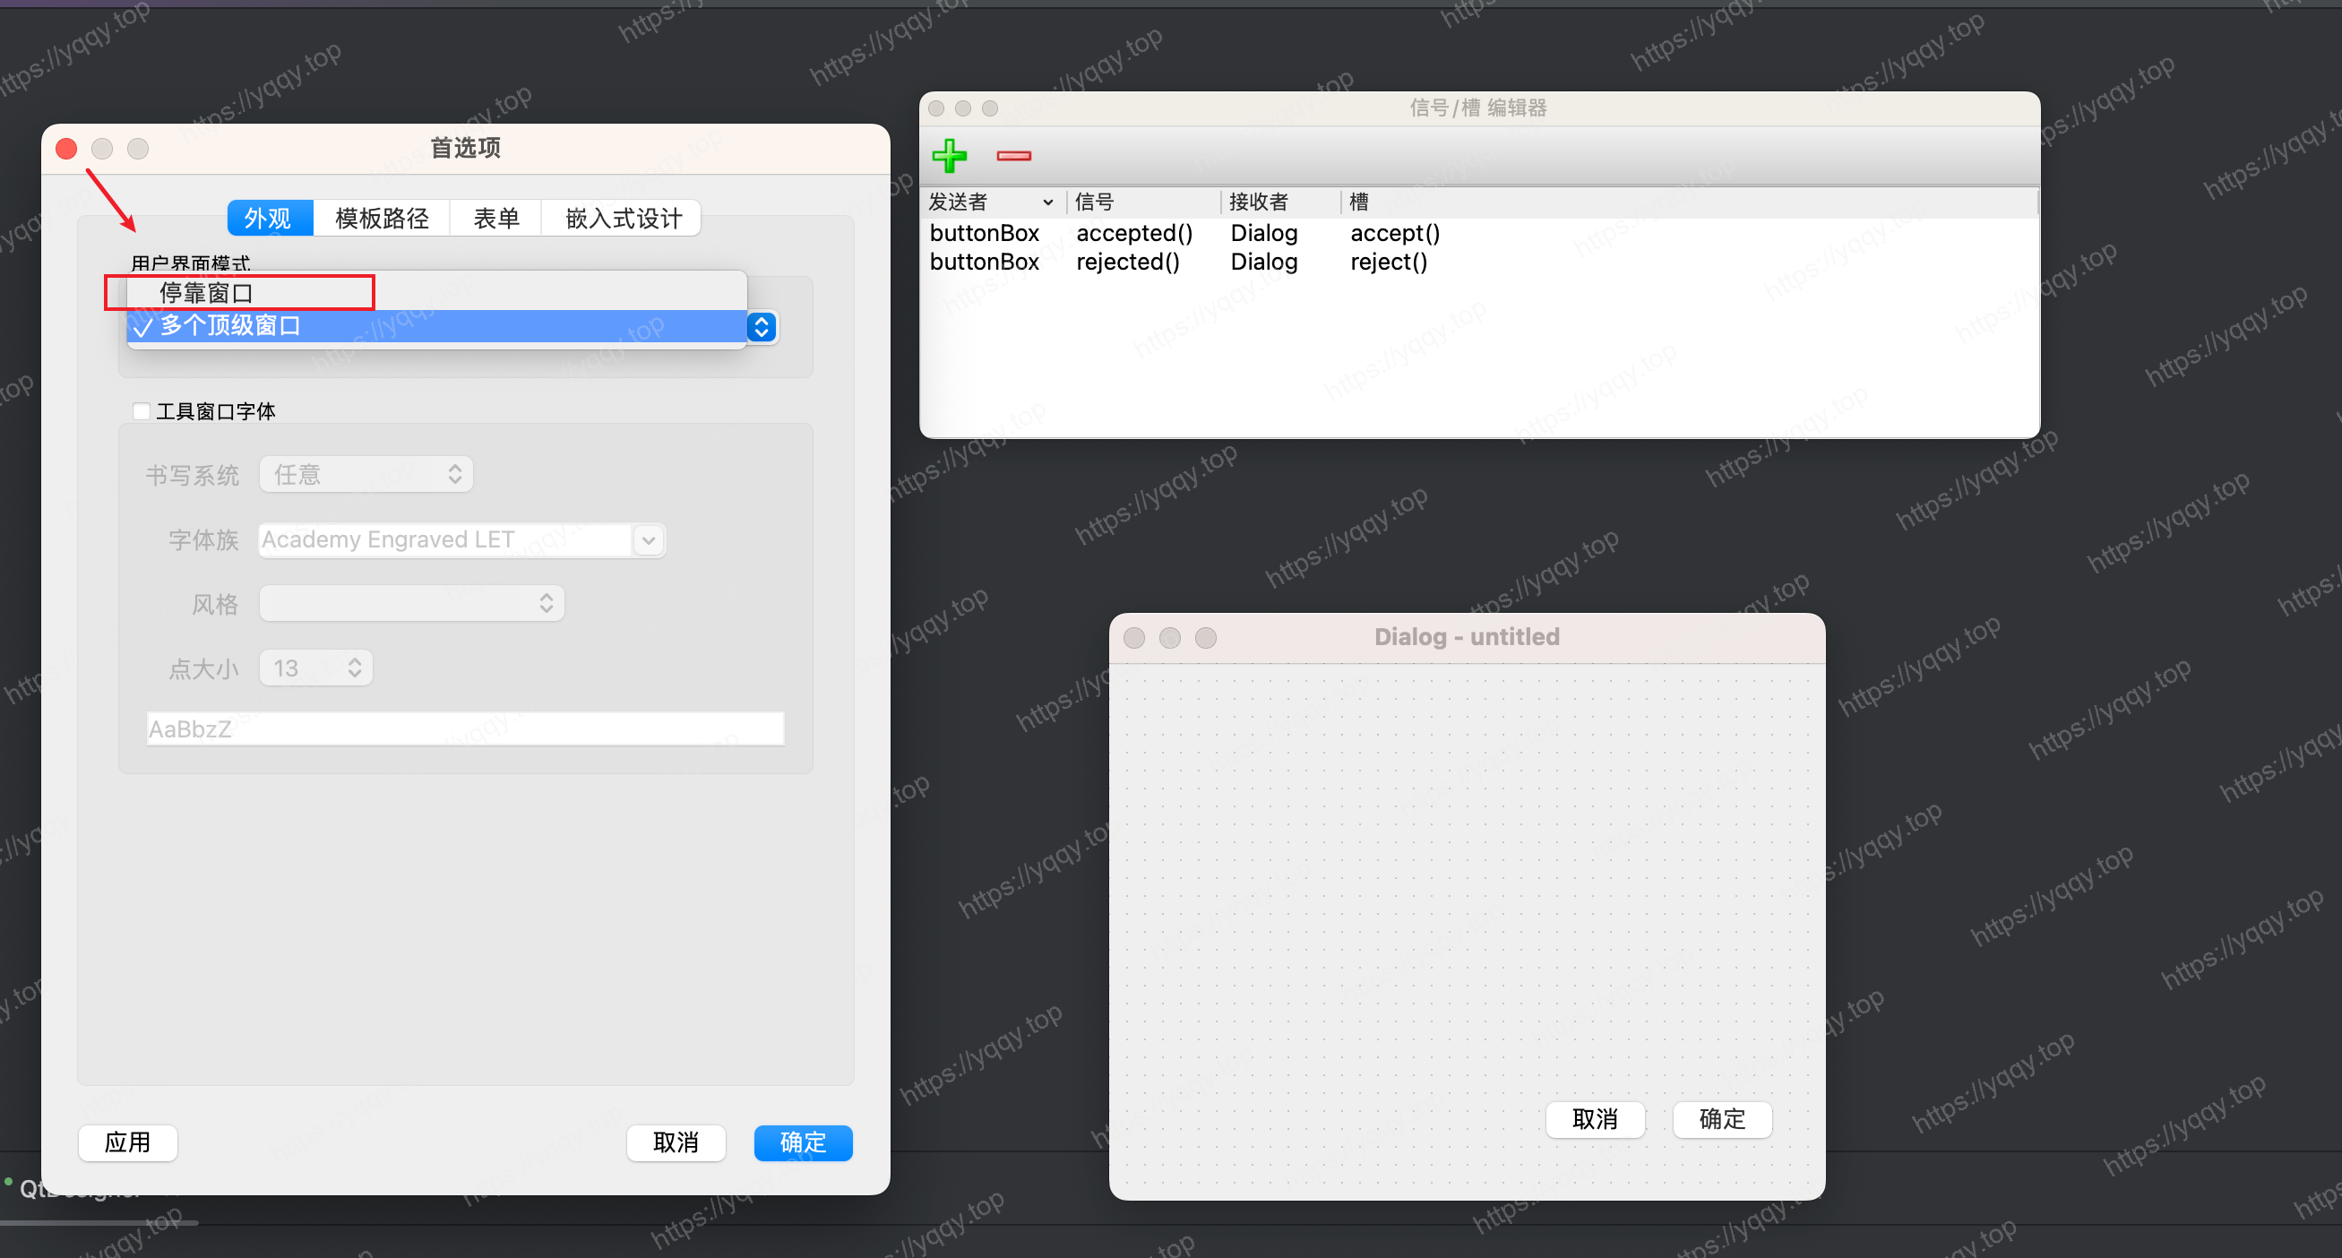
Task: Select 停靠窗口 in the dropdown list
Action: [x=207, y=293]
